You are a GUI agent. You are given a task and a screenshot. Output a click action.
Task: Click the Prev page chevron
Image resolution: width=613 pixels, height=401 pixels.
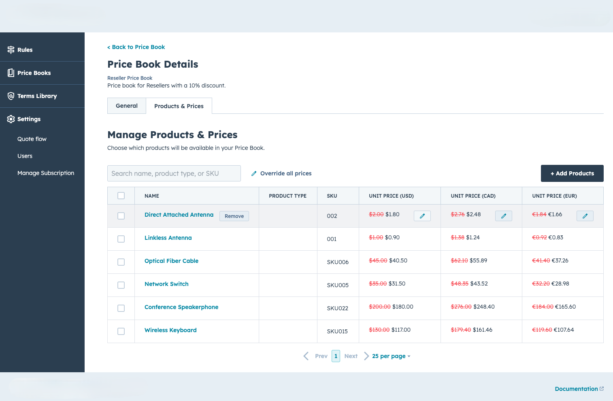pyautogui.click(x=306, y=356)
